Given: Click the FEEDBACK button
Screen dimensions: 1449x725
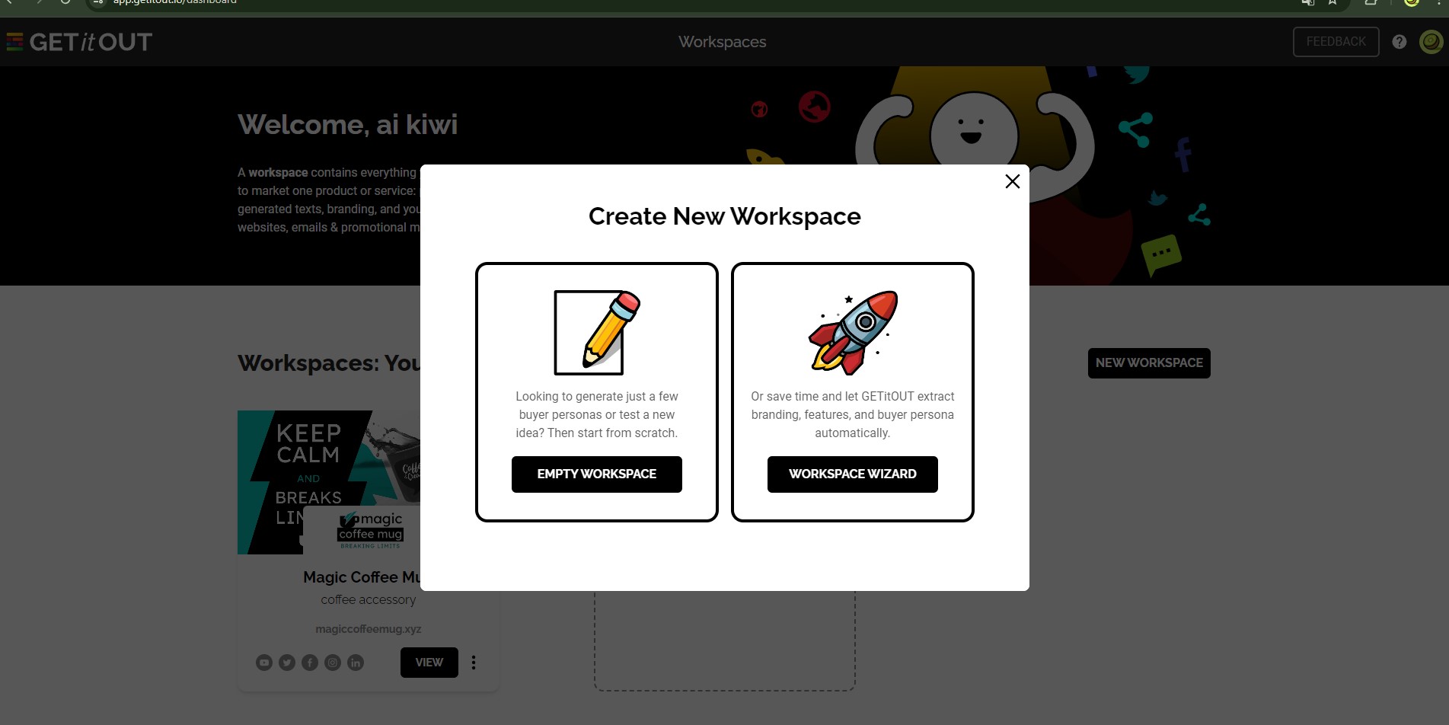Looking at the screenshot, I should [x=1336, y=42].
